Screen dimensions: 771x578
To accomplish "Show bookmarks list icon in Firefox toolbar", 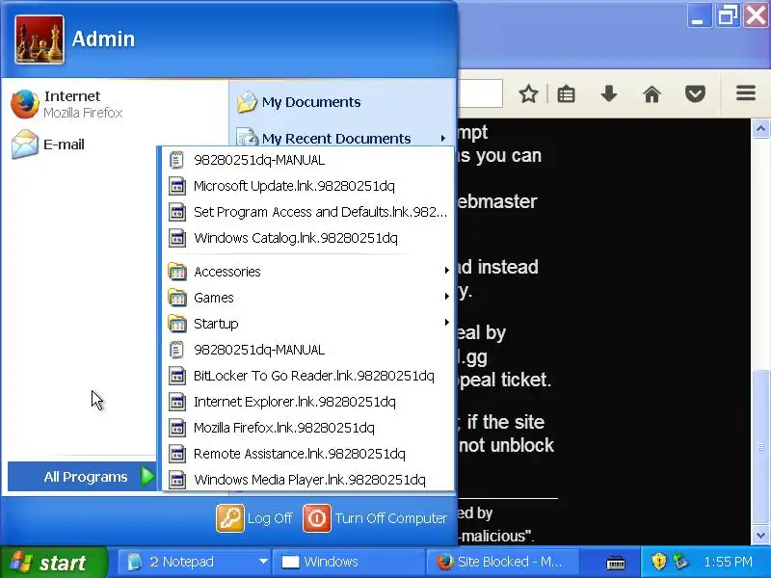I will click(566, 93).
